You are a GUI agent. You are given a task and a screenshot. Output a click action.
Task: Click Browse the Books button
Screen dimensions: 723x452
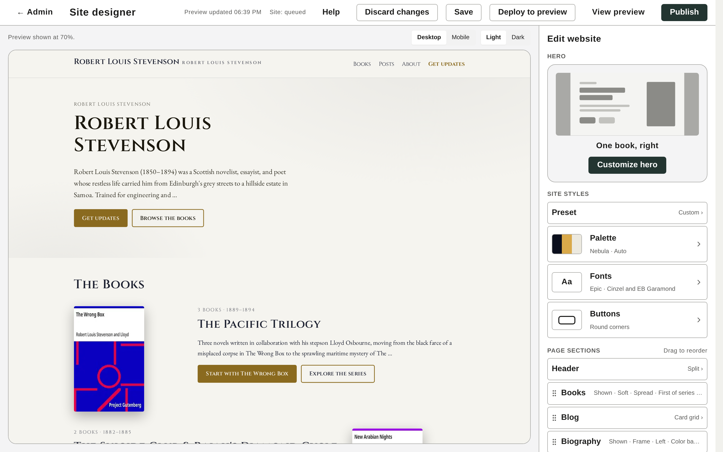pyautogui.click(x=168, y=218)
